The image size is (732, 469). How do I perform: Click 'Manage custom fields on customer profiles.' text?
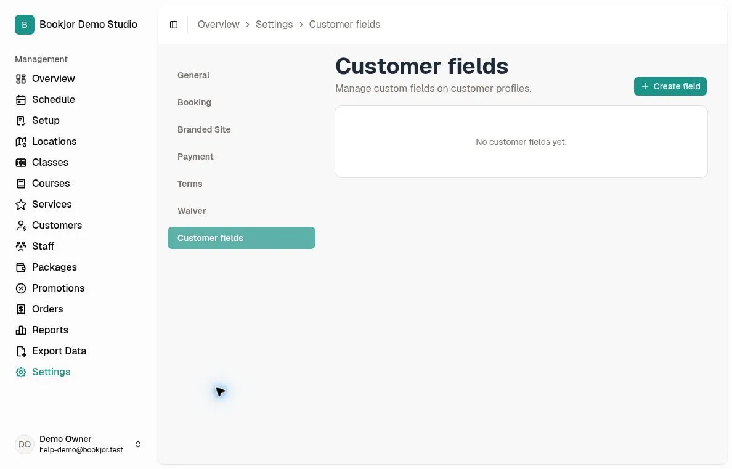433,89
